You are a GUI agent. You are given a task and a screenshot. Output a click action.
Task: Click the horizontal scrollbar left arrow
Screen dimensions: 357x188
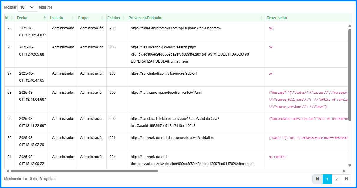coord(8,171)
